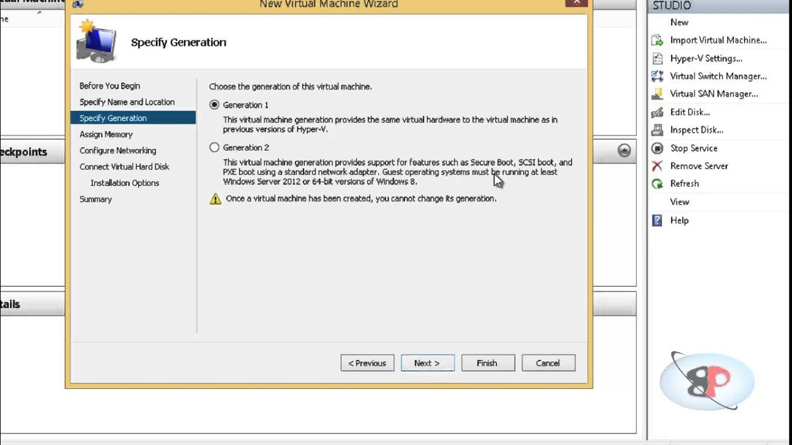Screen dimensions: 792x445
Task: Click the wizard's monitor icon in header
Action: pos(95,41)
